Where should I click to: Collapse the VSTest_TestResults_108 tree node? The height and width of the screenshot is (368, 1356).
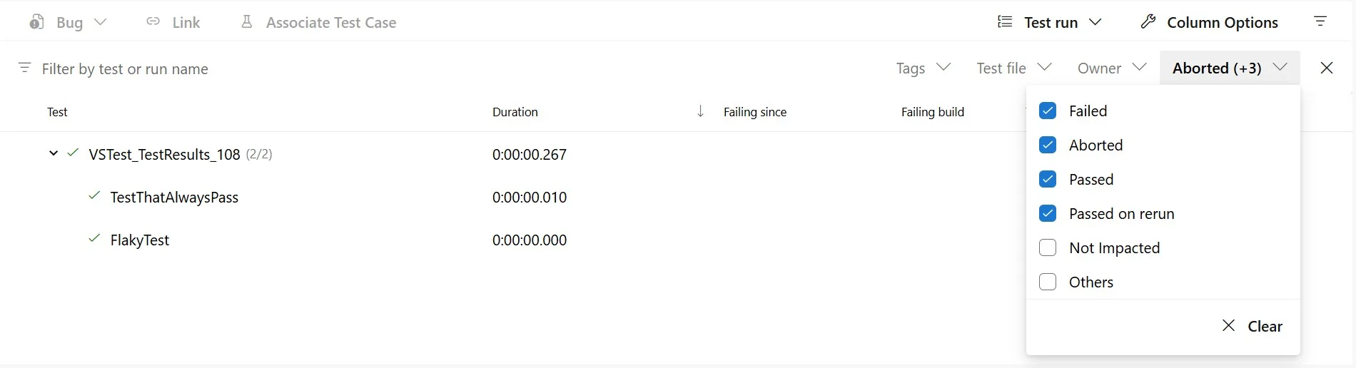(x=53, y=154)
